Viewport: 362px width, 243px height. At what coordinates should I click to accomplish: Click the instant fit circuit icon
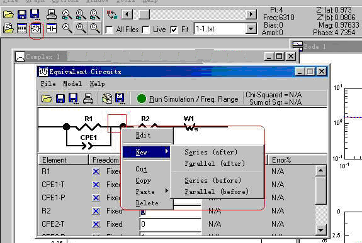[51, 28]
